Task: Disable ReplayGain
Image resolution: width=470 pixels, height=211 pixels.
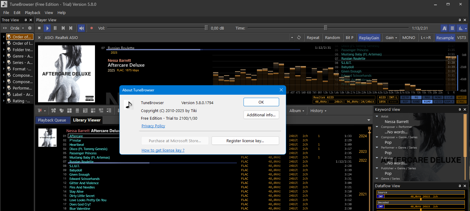Action: (369, 38)
